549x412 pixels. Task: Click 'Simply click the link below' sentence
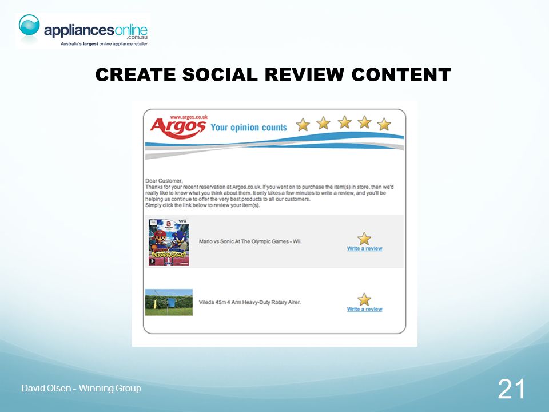coord(202,205)
